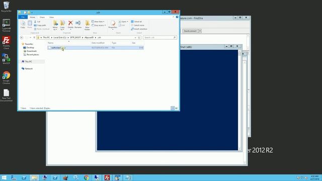Open New Text Document desktop icon
The width and height of the screenshot is (322, 181).
click(x=6, y=95)
